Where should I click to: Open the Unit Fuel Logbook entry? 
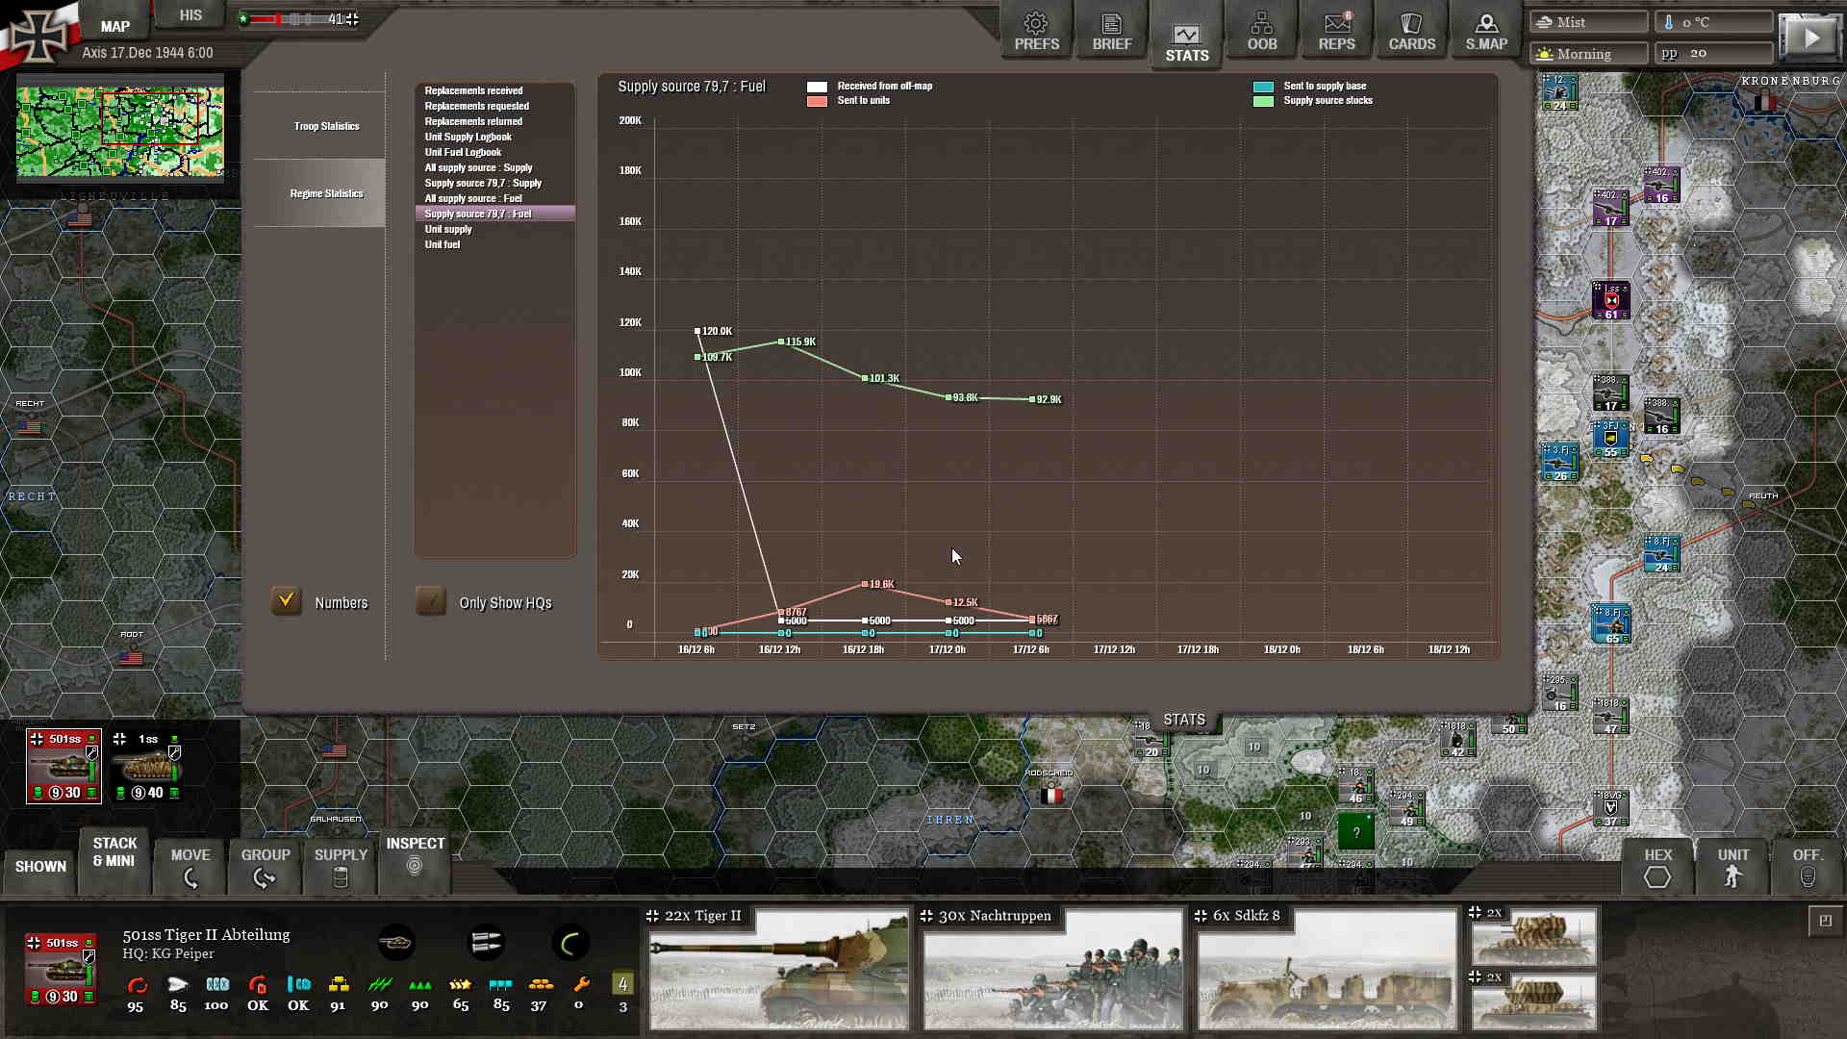pyautogui.click(x=463, y=152)
